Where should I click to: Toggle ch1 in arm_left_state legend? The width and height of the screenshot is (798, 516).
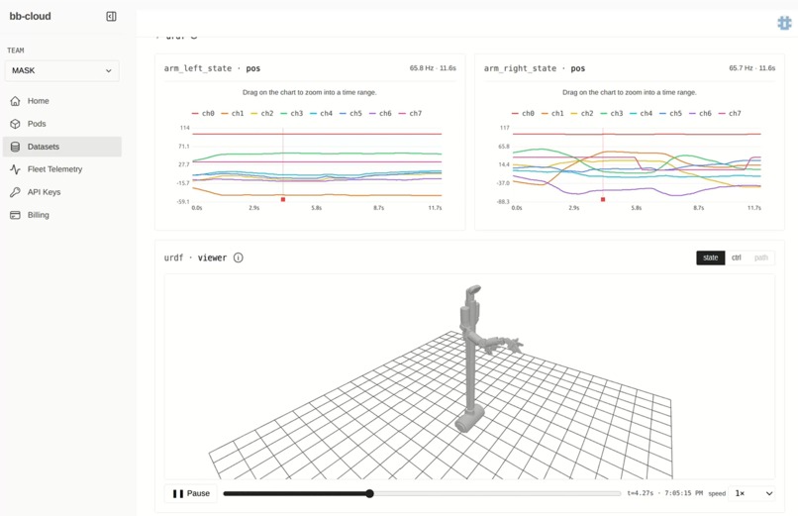point(233,114)
